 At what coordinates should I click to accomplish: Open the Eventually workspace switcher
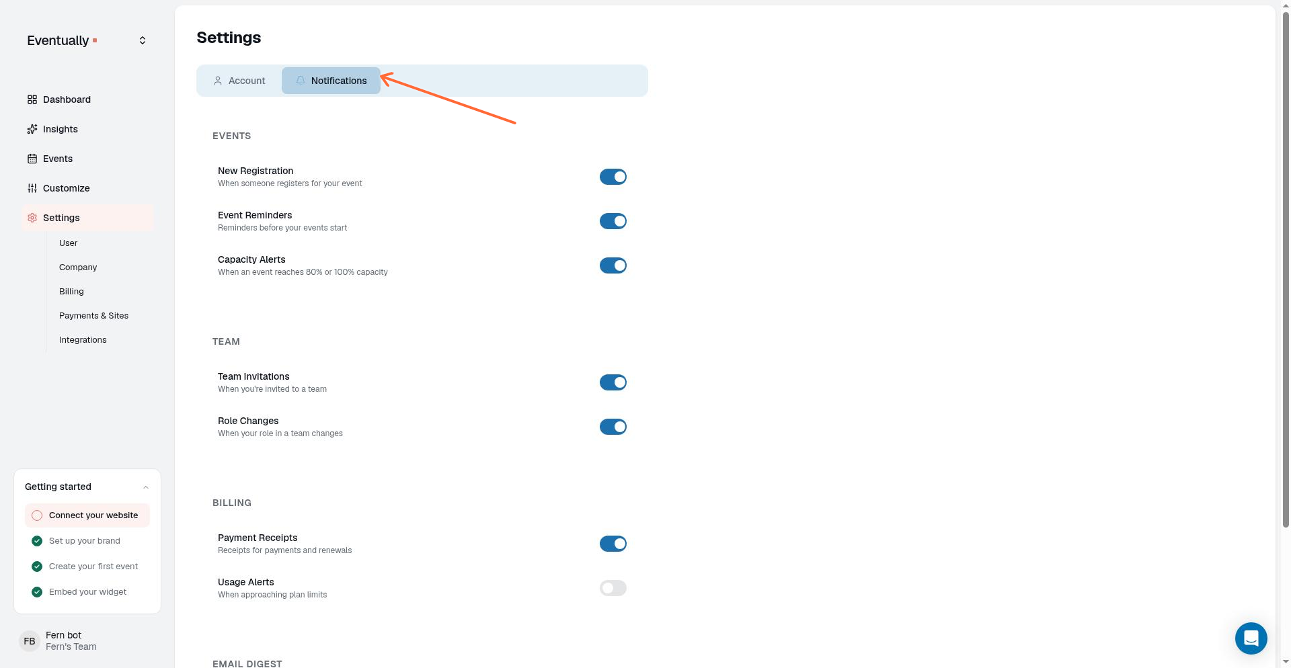click(143, 40)
